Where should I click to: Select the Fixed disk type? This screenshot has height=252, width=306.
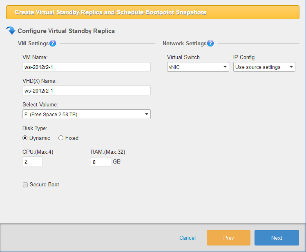coord(61,138)
